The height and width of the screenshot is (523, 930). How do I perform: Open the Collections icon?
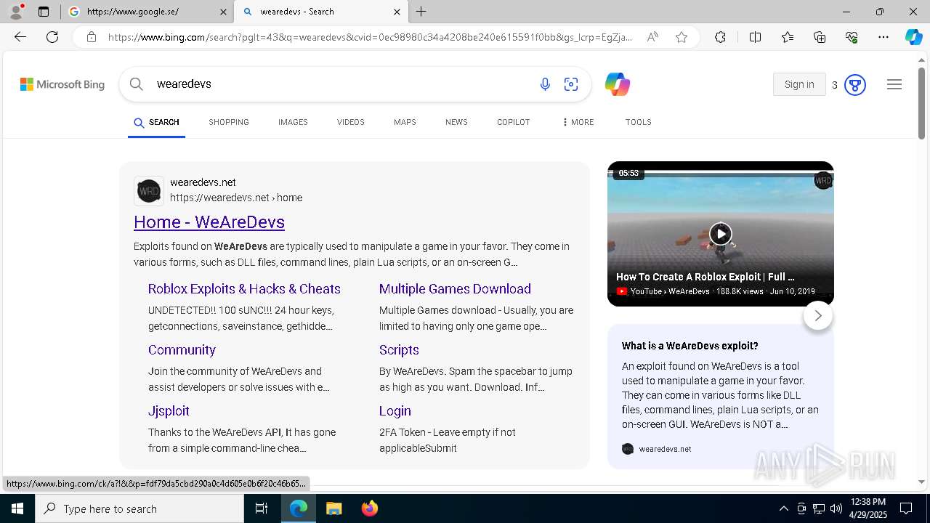coord(820,37)
